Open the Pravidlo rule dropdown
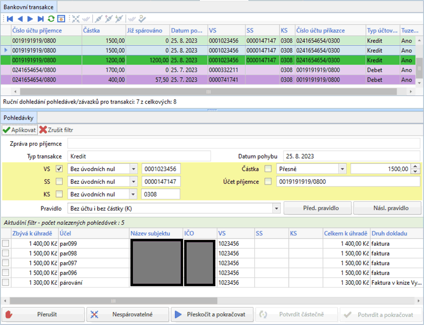Screen dimensions: 424x325 (276, 208)
